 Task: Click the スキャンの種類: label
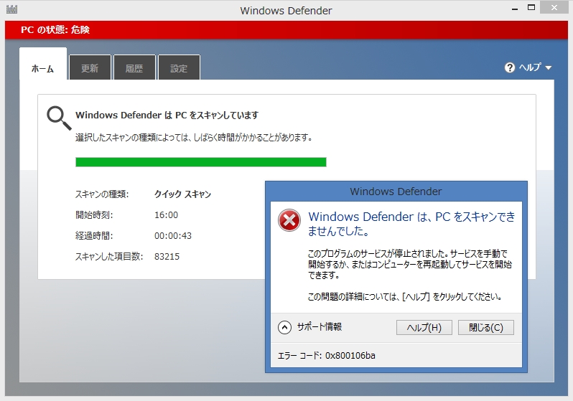(102, 194)
